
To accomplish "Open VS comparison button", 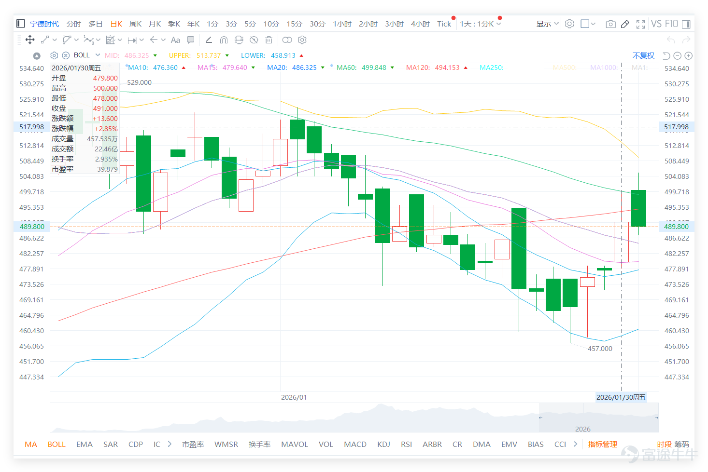I will point(656,24).
